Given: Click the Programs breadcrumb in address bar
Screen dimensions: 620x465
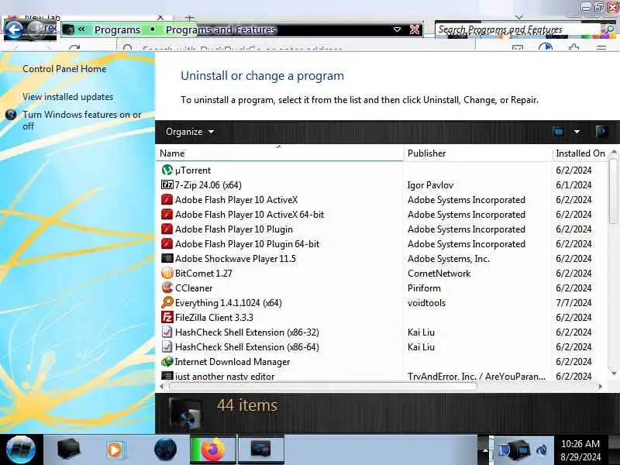Looking at the screenshot, I should (x=117, y=29).
